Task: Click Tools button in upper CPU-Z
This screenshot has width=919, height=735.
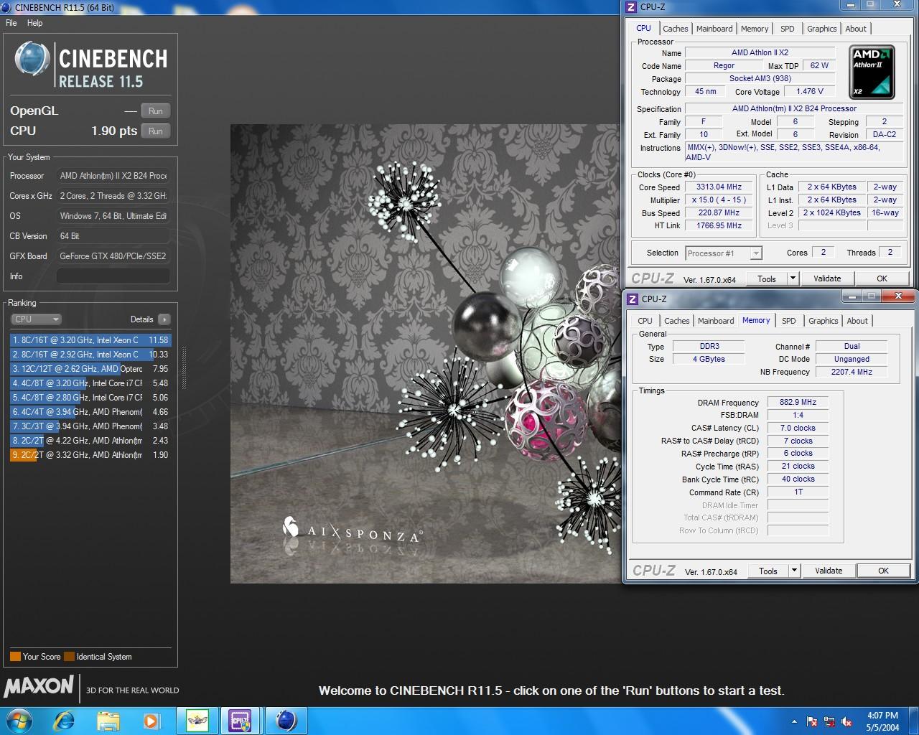Action: (767, 278)
